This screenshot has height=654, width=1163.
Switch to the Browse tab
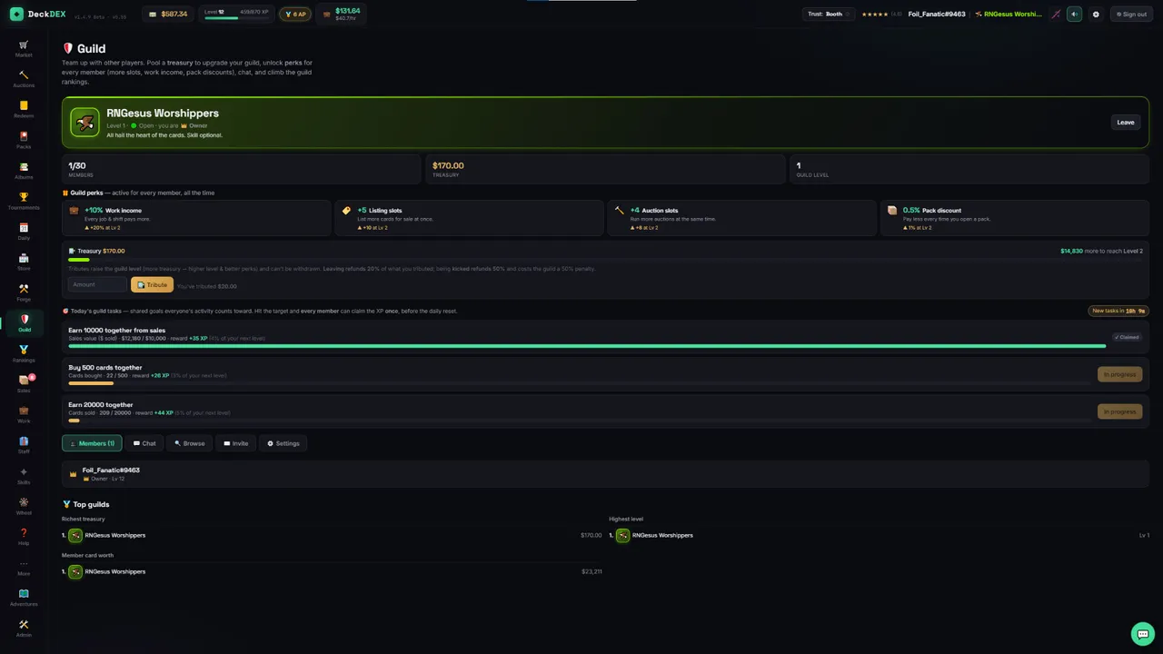coord(190,443)
